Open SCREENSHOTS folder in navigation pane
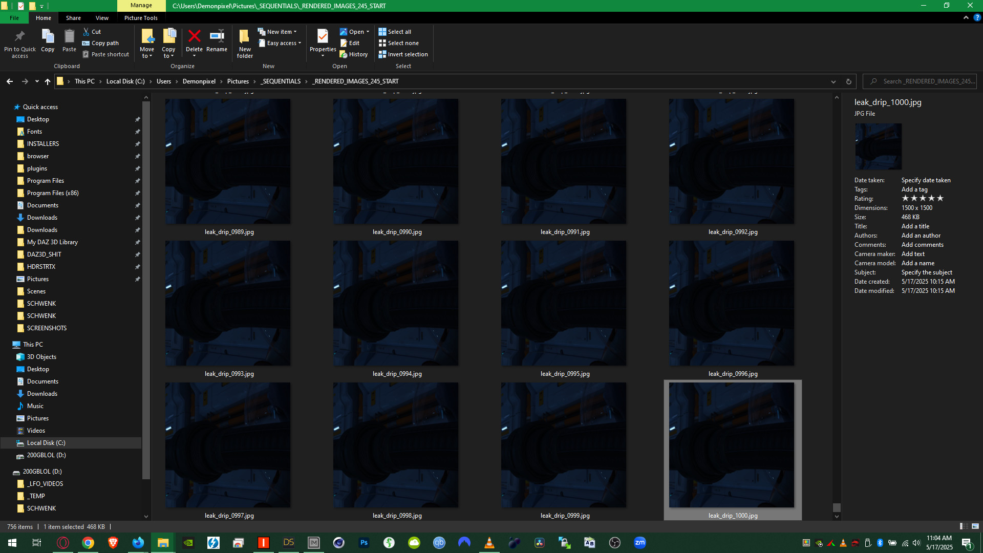The height and width of the screenshot is (553, 983). (x=47, y=328)
